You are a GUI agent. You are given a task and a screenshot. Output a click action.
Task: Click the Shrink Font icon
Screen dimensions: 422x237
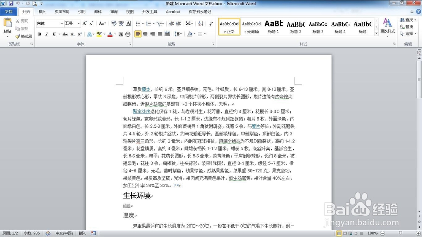[91, 23]
